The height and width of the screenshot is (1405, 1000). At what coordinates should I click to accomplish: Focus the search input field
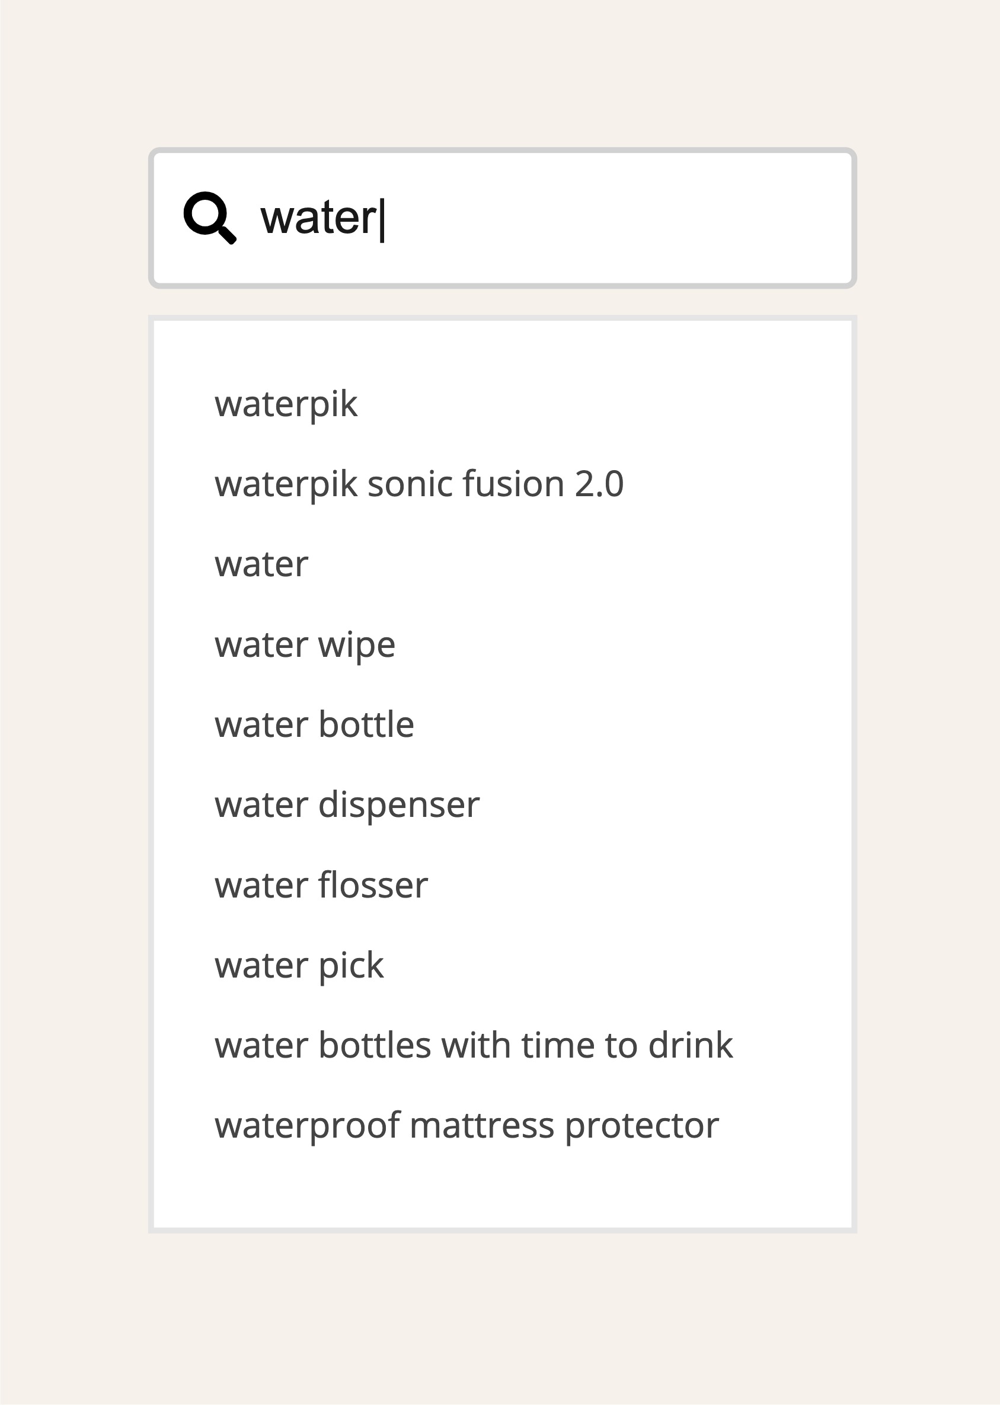pyautogui.click(x=503, y=218)
